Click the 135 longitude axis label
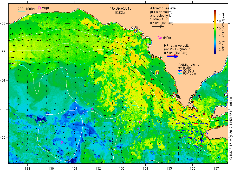Viewport: 234px width, 172px height. [169, 169]
